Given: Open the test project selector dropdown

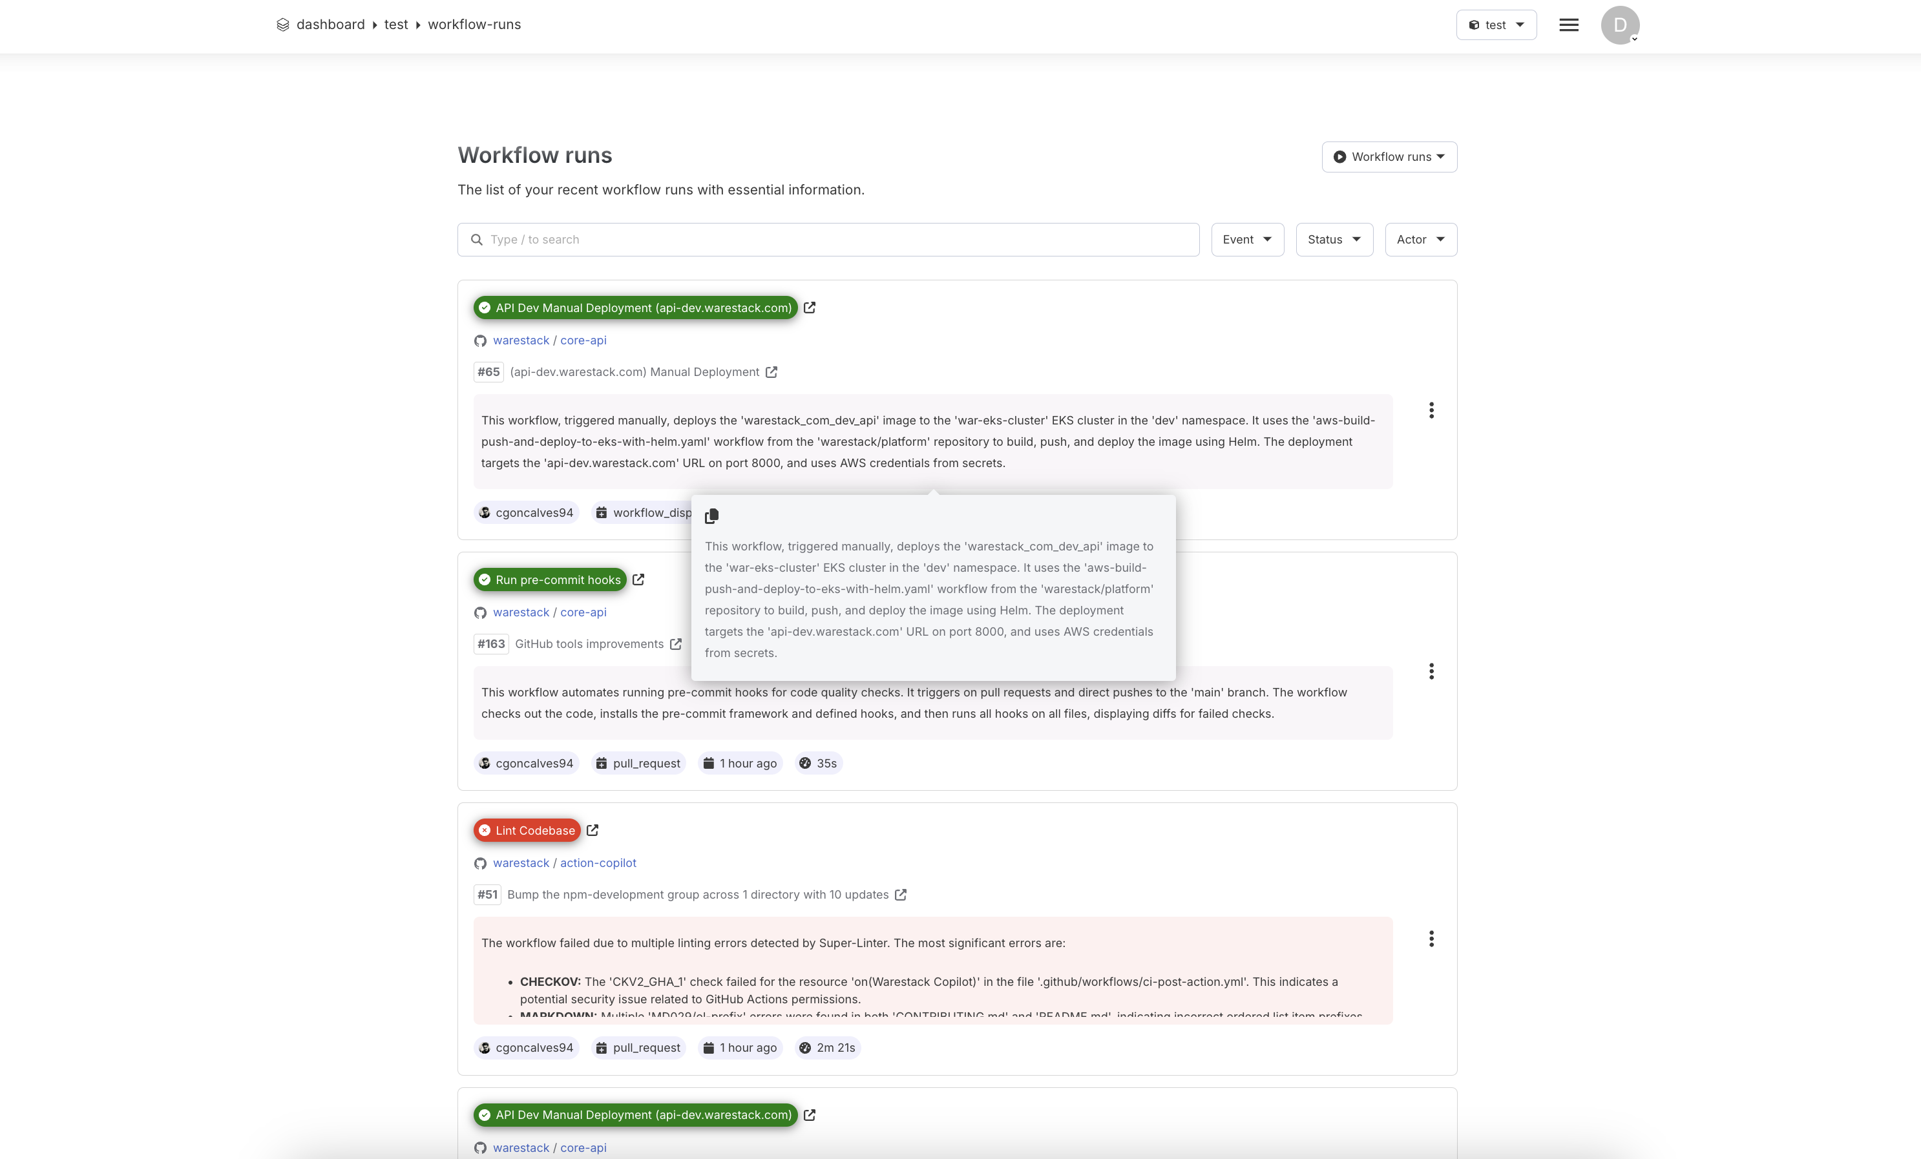Looking at the screenshot, I should [x=1495, y=25].
